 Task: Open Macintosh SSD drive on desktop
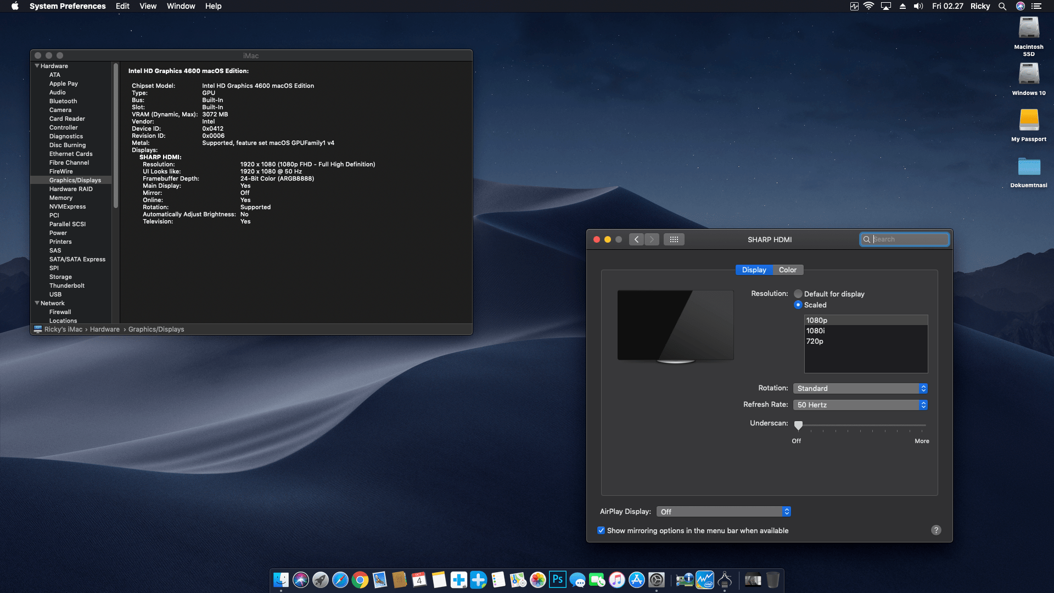[x=1029, y=36]
